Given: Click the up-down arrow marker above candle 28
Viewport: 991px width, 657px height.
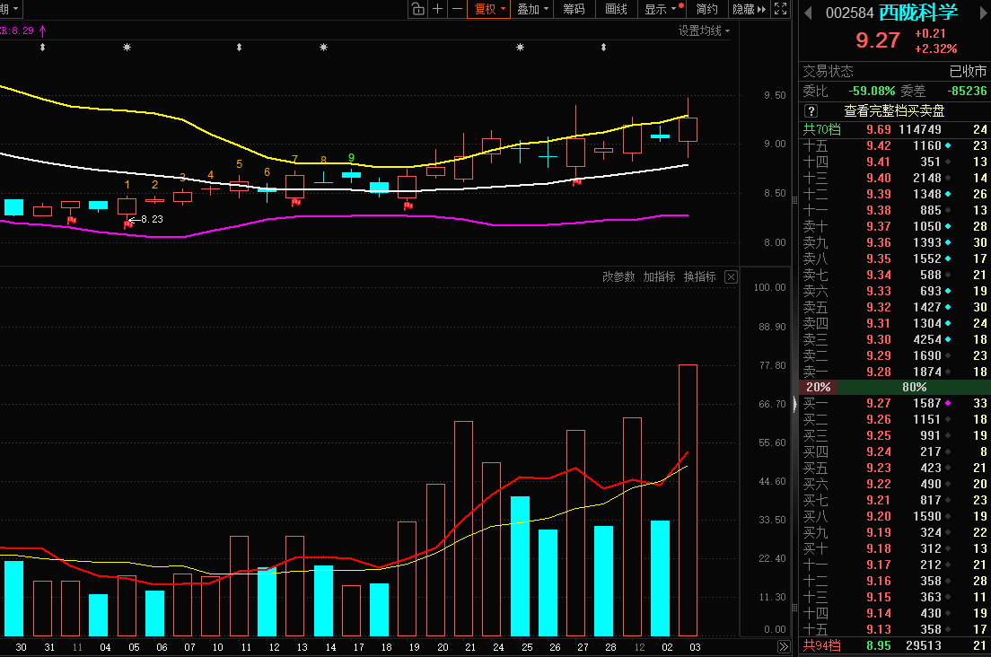Looking at the screenshot, I should pos(603,48).
